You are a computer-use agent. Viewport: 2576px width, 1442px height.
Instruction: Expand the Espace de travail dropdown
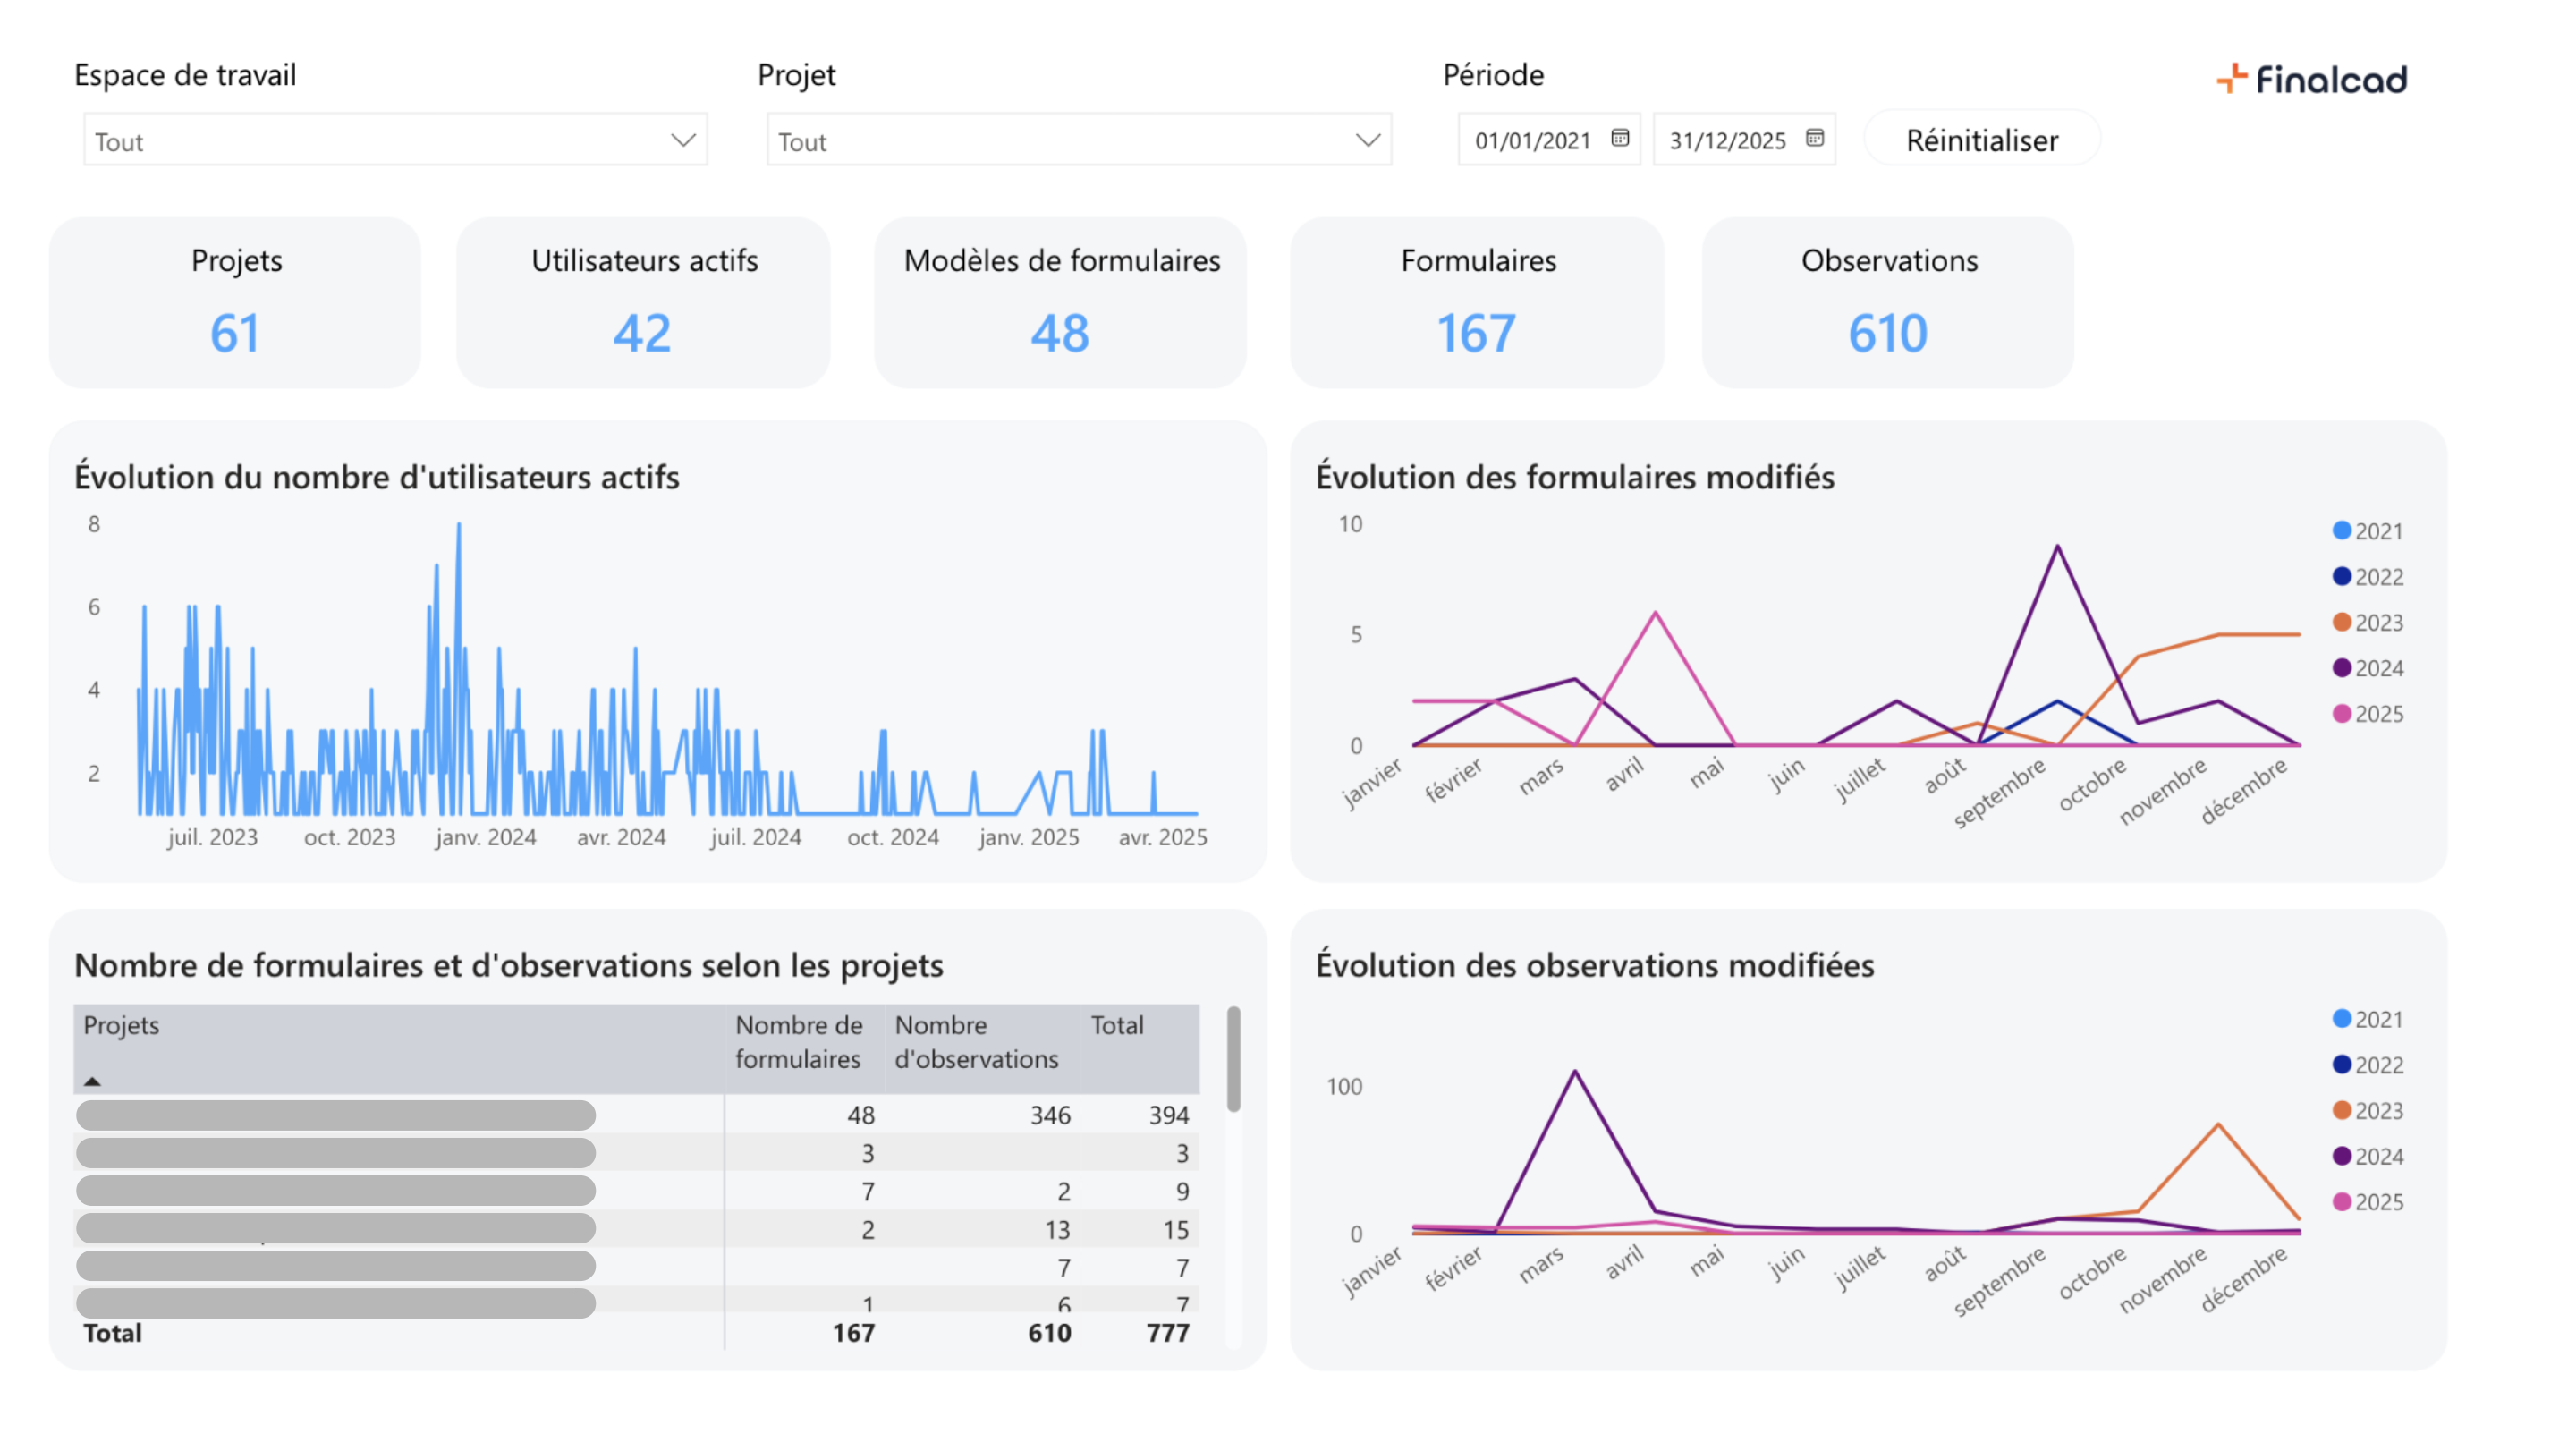tap(683, 140)
